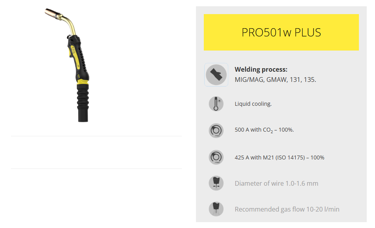Select the PRO501w PLUS yellow title banner
This screenshot has height=228, width=375.
281,32
